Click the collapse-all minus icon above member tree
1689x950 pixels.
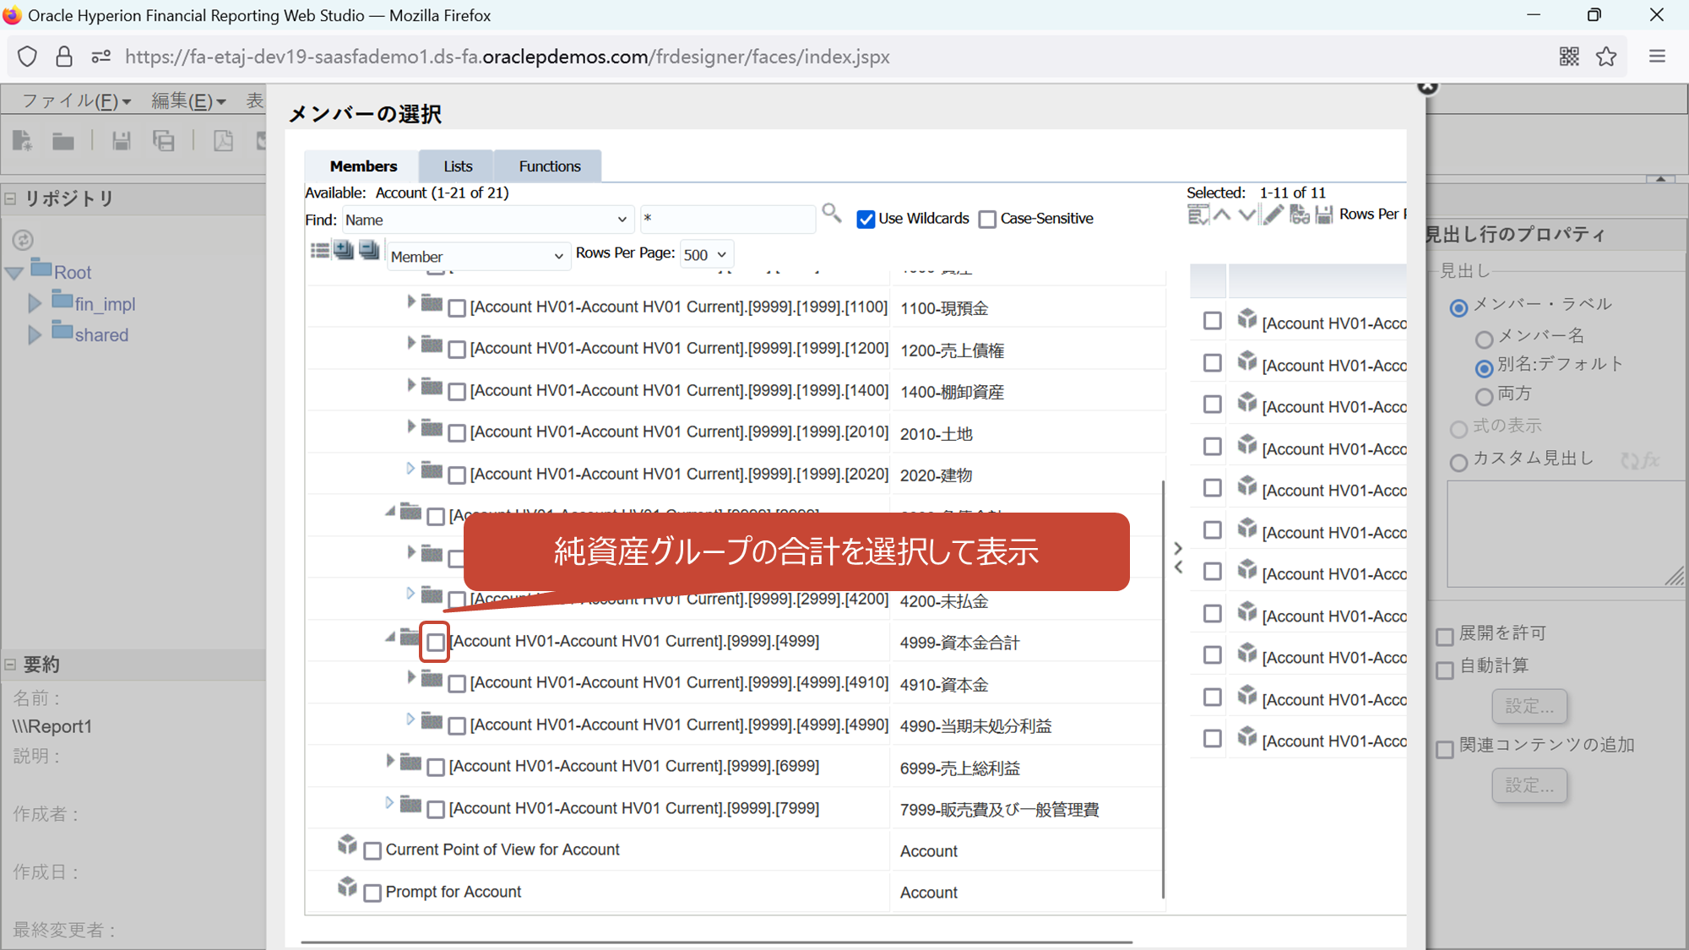tap(369, 250)
